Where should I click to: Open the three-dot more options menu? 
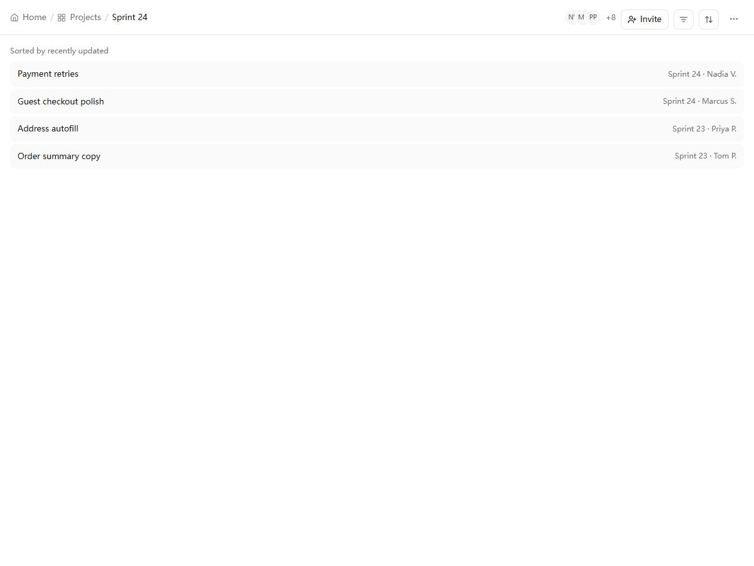[x=734, y=19]
